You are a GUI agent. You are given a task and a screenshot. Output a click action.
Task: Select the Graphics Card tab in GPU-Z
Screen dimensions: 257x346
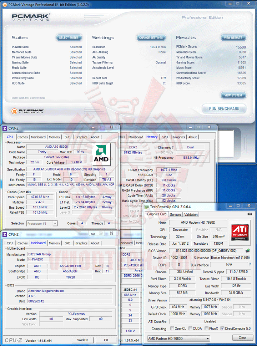[157, 214]
